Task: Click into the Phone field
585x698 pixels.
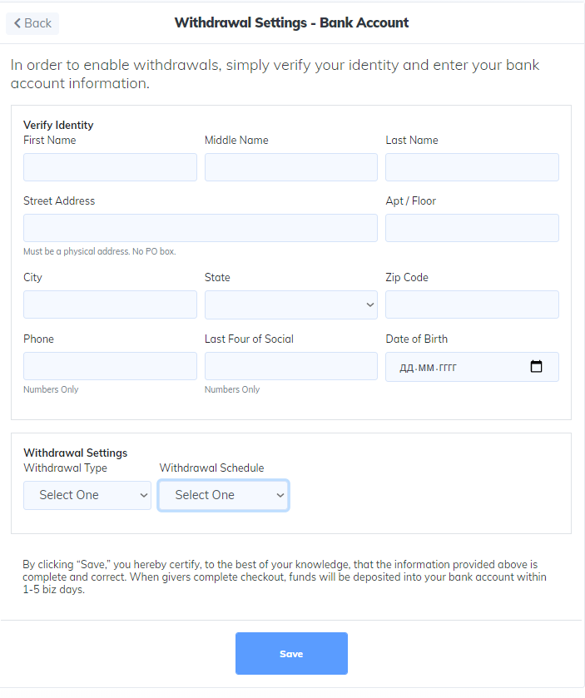Action: (x=110, y=366)
